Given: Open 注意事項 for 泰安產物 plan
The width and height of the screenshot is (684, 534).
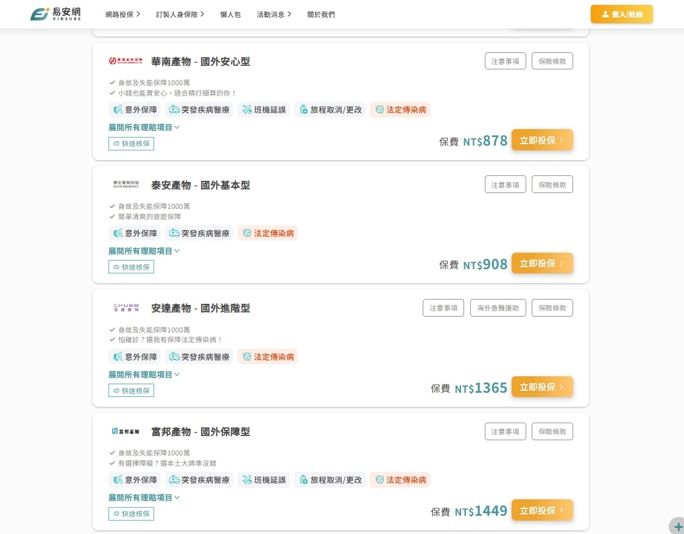Looking at the screenshot, I should 505,184.
